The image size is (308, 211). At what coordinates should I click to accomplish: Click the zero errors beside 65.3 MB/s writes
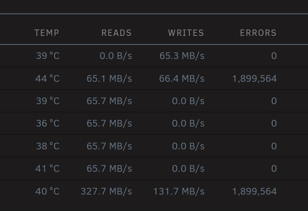pos(274,56)
